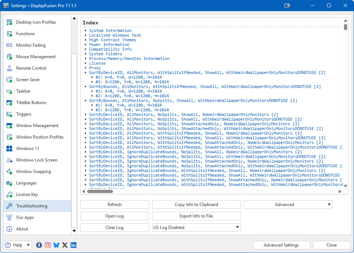Viewport: 354px width, 253px height.
Task: Click the sidebar scroll down arrow
Action: click(x=74, y=231)
